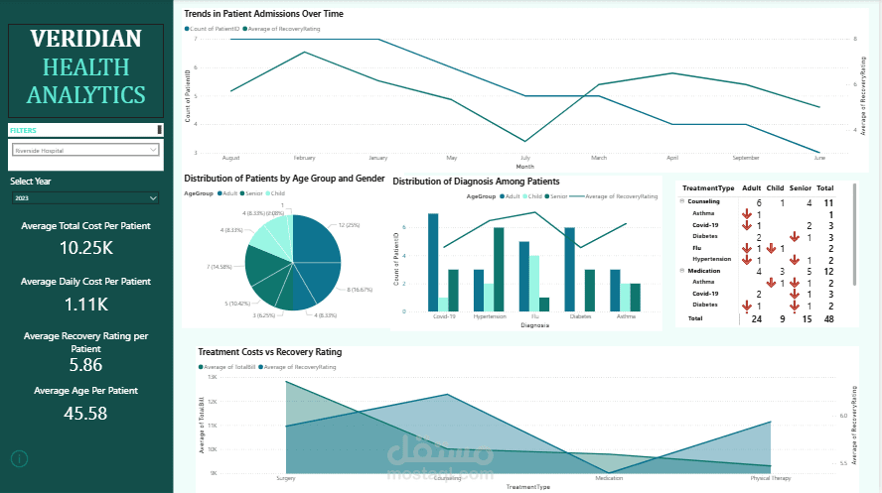This screenshot has height=493, width=882.
Task: Click the 45.58 average age value
Action: (x=85, y=414)
